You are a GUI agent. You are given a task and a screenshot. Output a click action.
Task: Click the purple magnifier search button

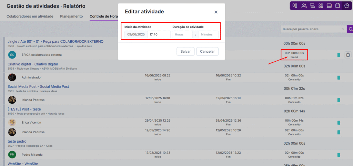350,29
